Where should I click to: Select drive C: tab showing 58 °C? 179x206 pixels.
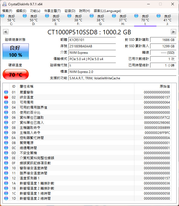[11, 20]
